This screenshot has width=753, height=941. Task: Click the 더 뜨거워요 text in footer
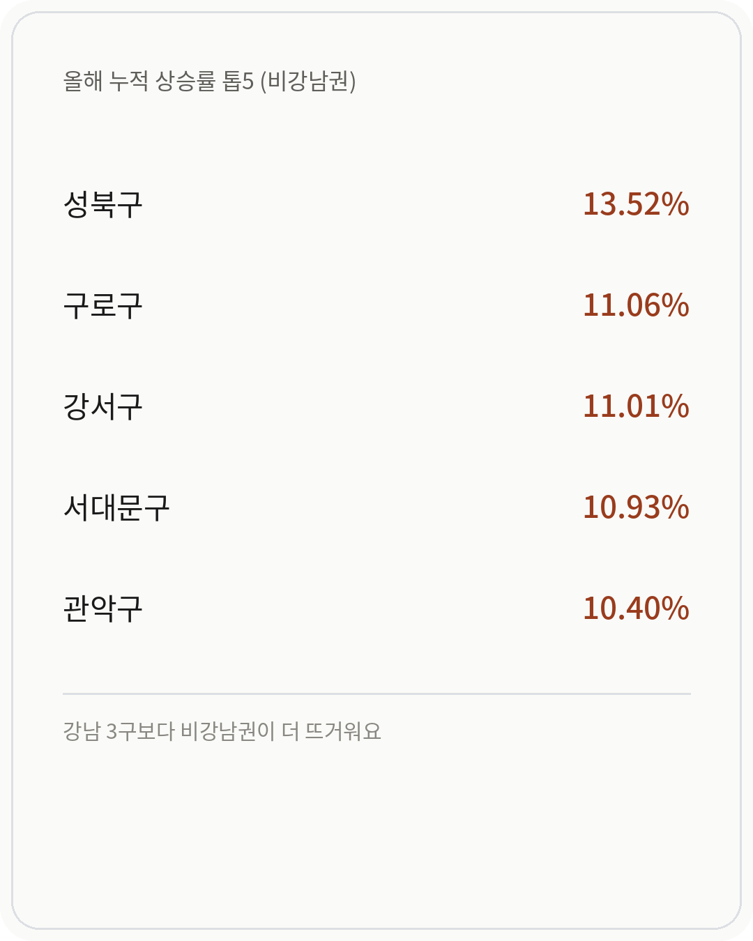tap(332, 731)
